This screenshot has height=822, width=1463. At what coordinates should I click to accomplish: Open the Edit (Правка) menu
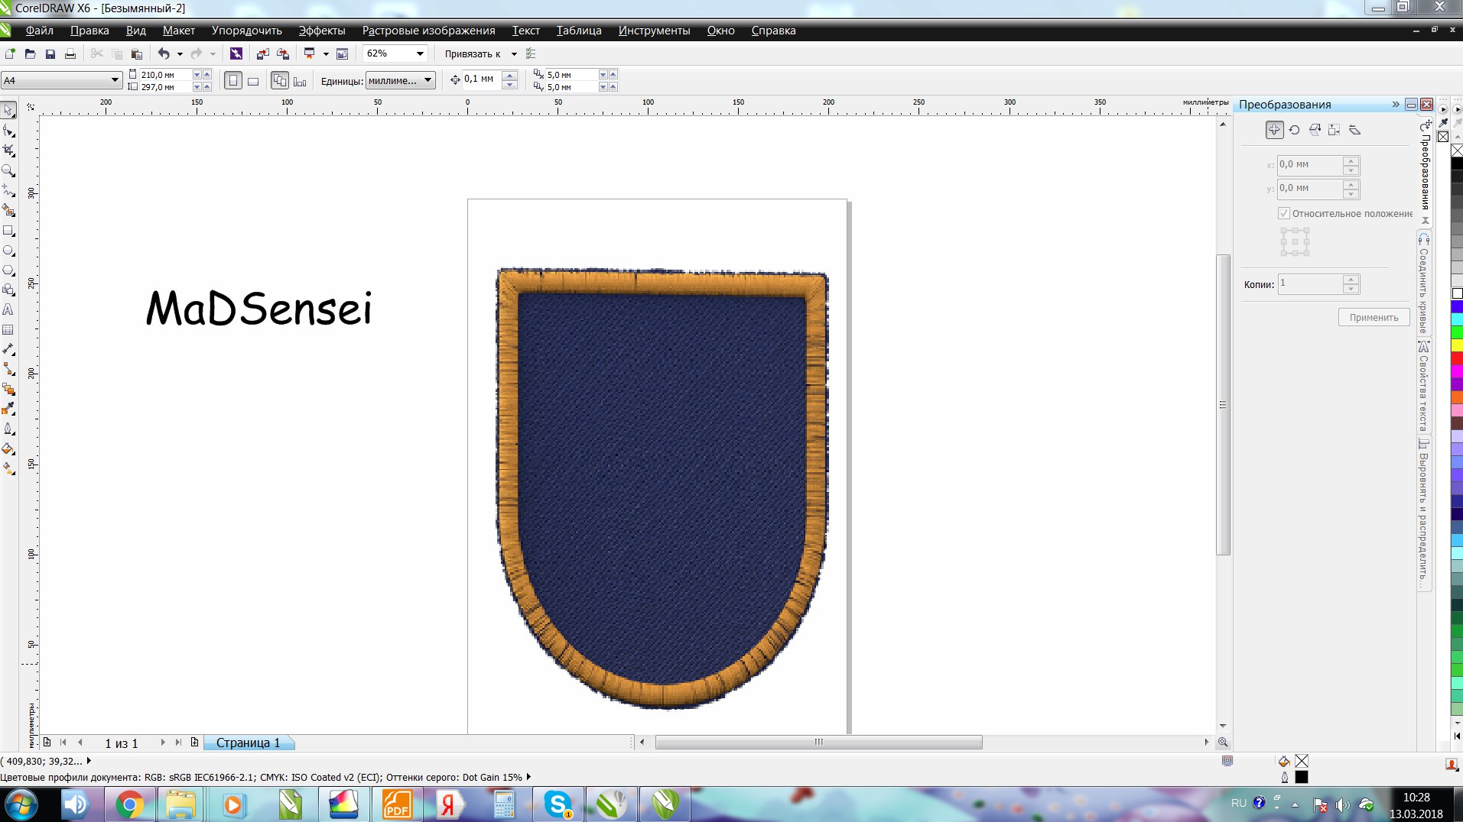tap(89, 31)
